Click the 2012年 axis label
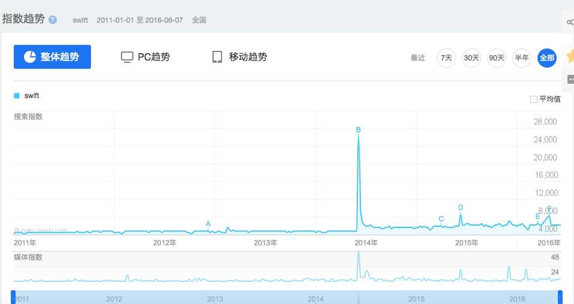The image size is (574, 304). (165, 243)
